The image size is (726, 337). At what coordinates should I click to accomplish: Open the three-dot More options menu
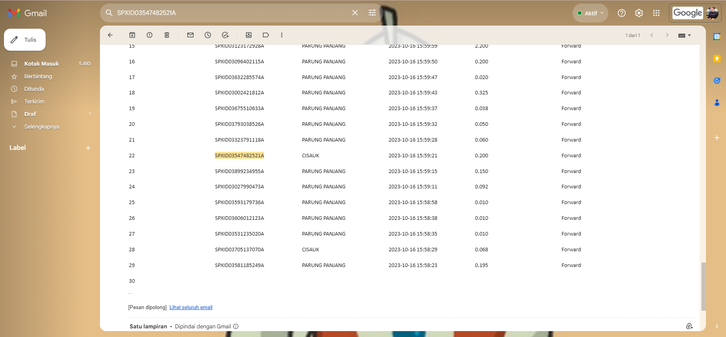point(282,35)
